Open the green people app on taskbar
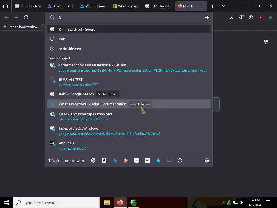This screenshot has height=208, width=277. (133, 203)
